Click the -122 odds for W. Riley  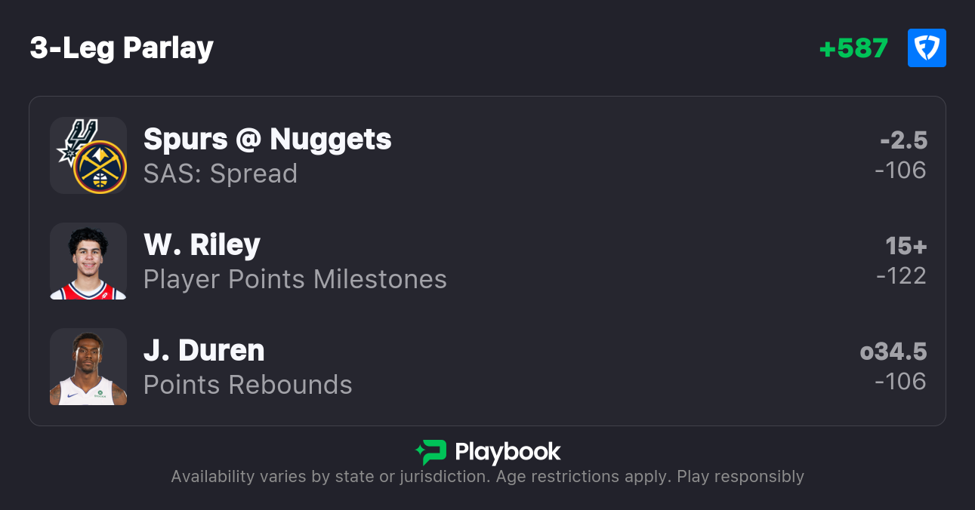coord(901,276)
